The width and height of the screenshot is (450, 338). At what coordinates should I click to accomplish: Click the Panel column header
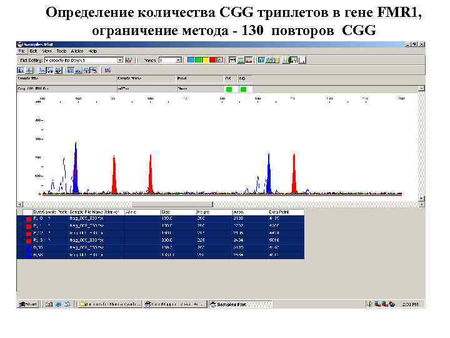pos(200,78)
